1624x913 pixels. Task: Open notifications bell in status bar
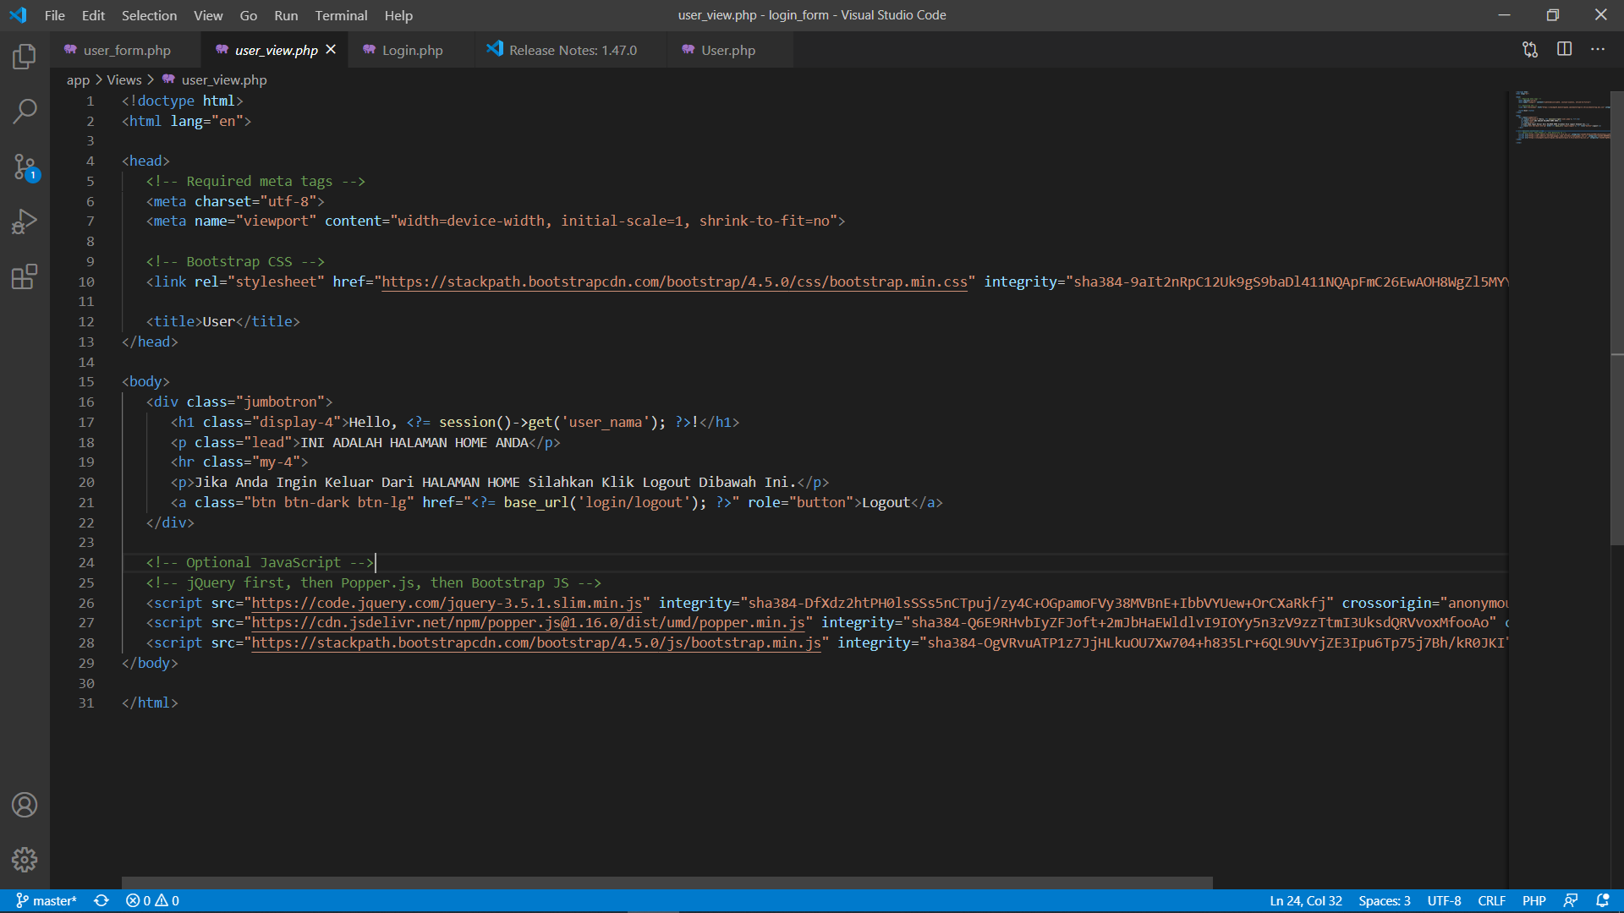(x=1602, y=901)
